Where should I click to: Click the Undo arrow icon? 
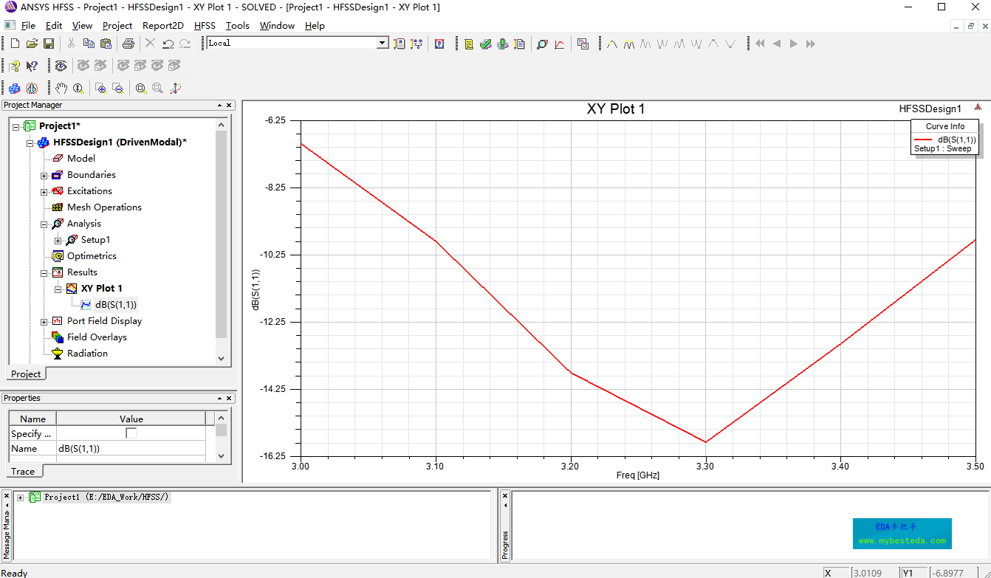click(168, 44)
